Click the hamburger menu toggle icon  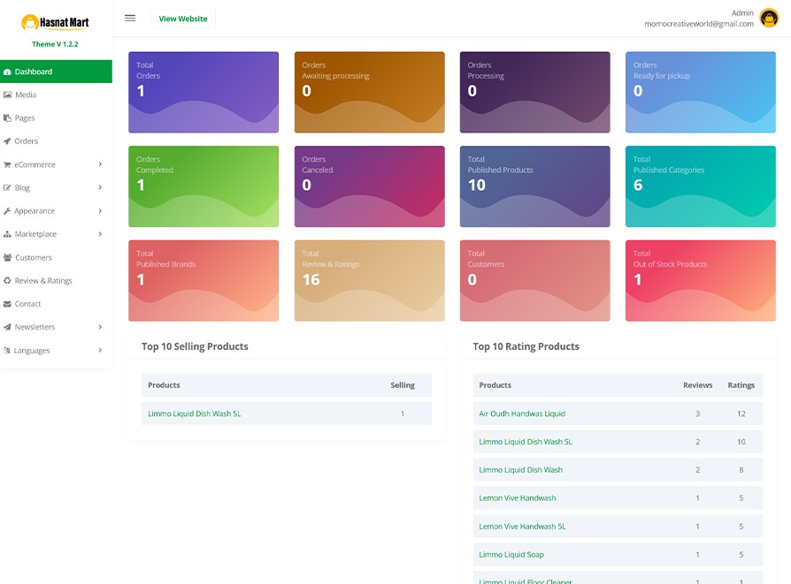coord(130,19)
